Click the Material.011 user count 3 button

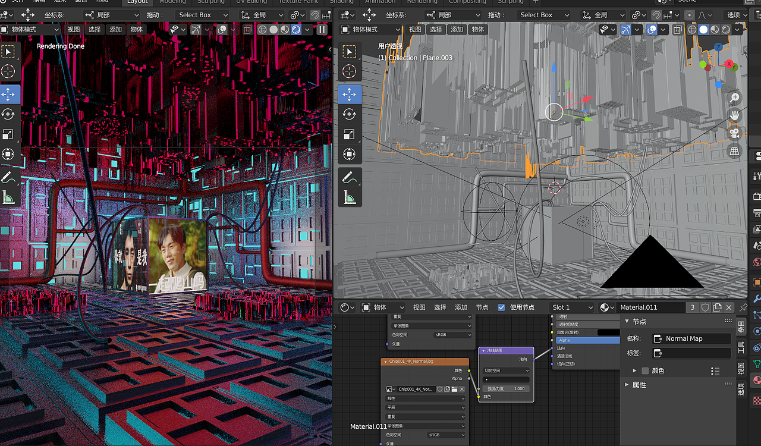[693, 307]
